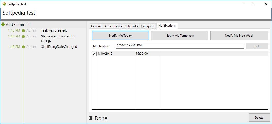Uncheck the 1/10/2019 notification checkbox
Image resolution: width=272 pixels, height=124 pixels.
point(94,54)
